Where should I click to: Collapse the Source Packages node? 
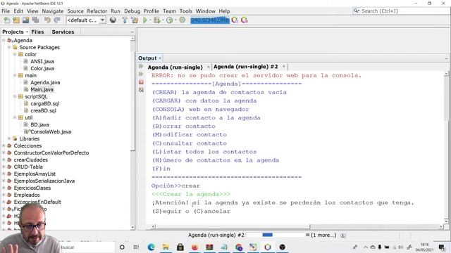(9, 47)
